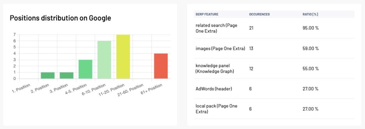Click the Positions distribution on Google title
This screenshot has width=365, height=129.
coord(60,18)
